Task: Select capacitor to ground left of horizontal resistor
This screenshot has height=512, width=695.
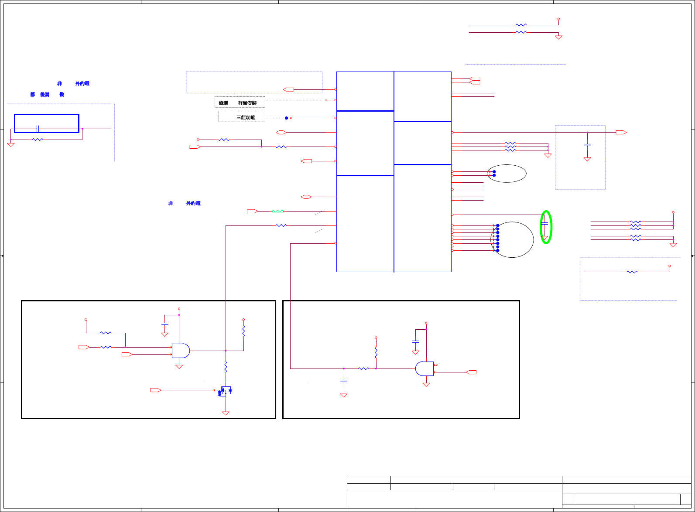Action: point(344,381)
